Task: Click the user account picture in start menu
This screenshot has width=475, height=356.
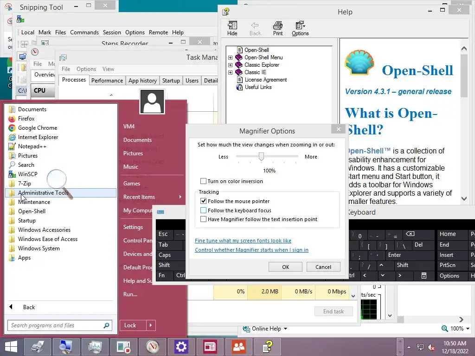Action: coord(152,102)
